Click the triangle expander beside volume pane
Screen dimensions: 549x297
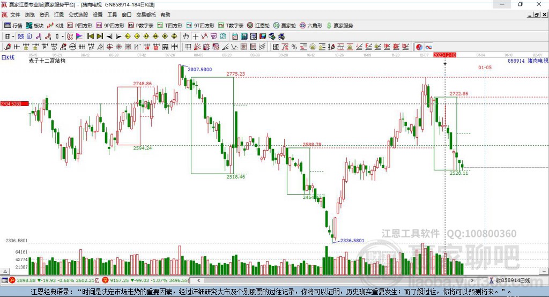point(5,271)
